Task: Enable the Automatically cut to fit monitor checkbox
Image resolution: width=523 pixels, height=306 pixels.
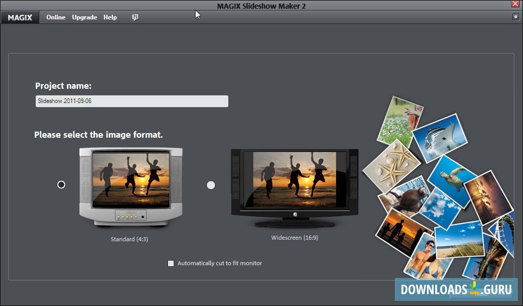Action: coord(171,263)
